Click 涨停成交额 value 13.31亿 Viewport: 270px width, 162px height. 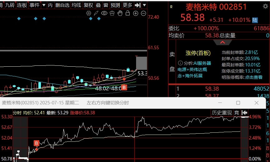253,71
